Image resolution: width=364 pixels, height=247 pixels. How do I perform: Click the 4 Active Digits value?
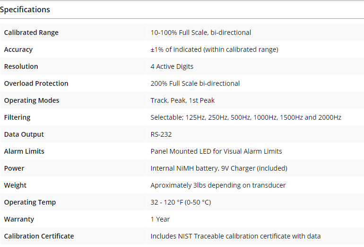pyautogui.click(x=172, y=66)
